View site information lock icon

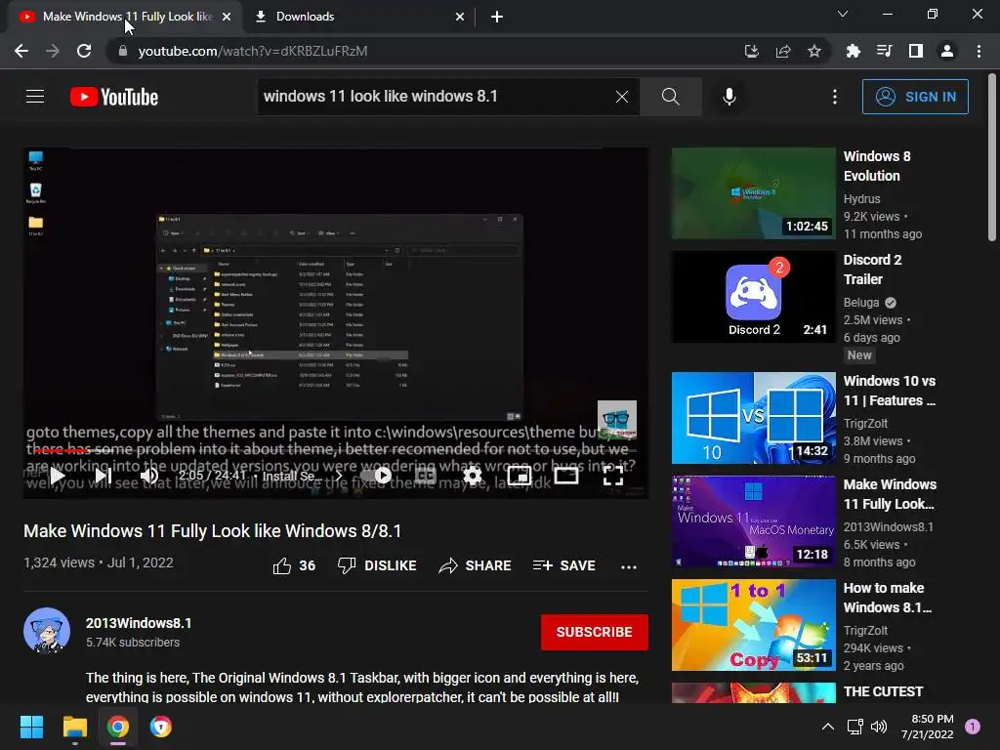click(122, 51)
